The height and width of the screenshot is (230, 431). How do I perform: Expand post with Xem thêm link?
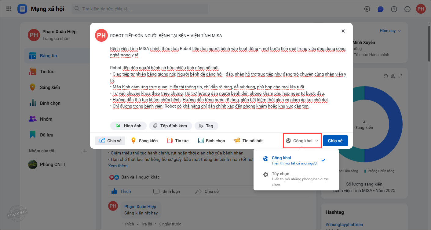[x=118, y=166]
